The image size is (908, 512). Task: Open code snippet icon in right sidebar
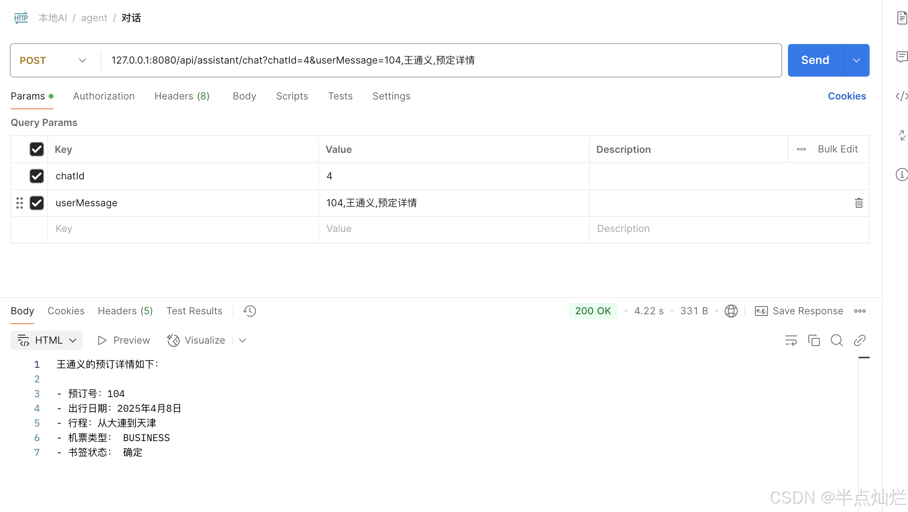[901, 96]
